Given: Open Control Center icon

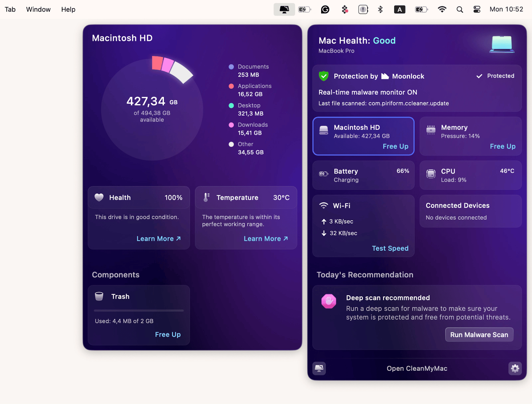Looking at the screenshot, I should click(x=477, y=10).
